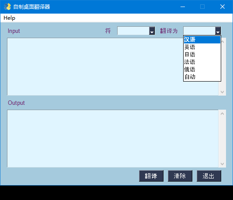Click inside the Output text area
233x200 pixels.
pyautogui.click(x=113, y=139)
